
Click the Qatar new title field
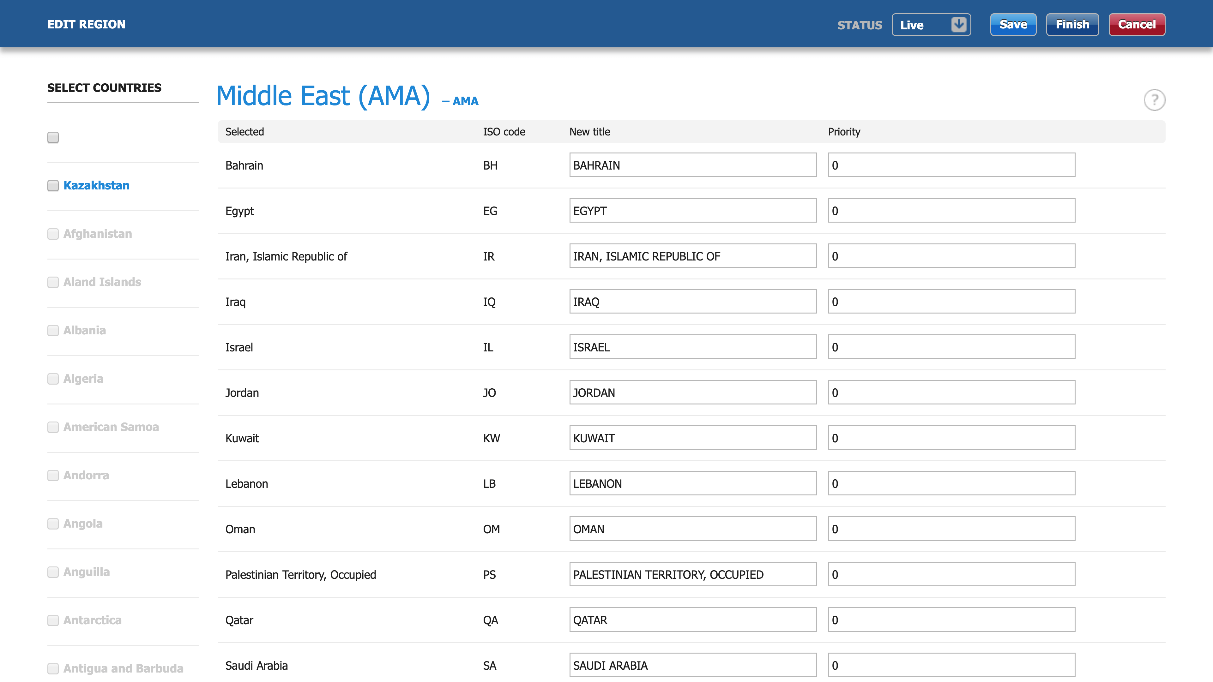pyautogui.click(x=692, y=620)
